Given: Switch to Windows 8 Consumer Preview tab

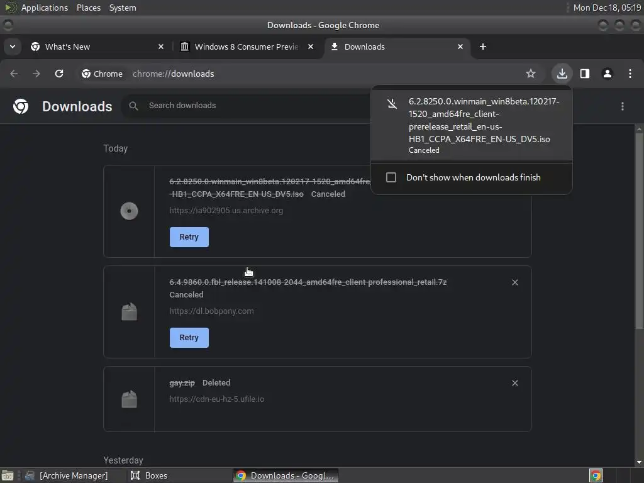Looking at the screenshot, I should click(247, 47).
